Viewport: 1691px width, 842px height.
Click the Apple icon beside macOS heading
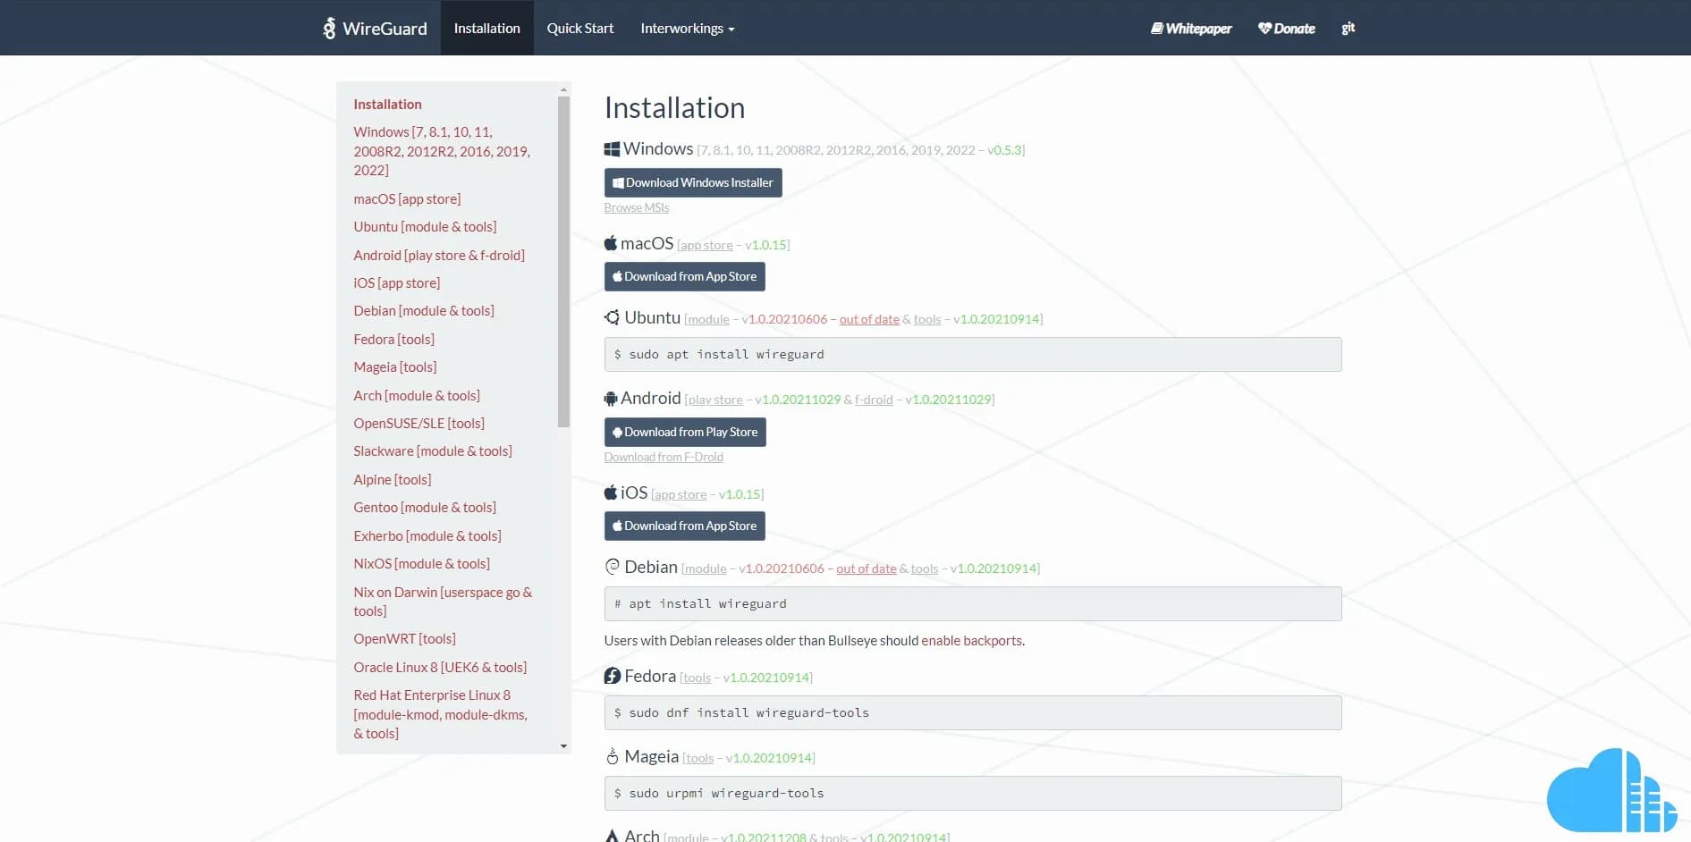pyautogui.click(x=611, y=243)
